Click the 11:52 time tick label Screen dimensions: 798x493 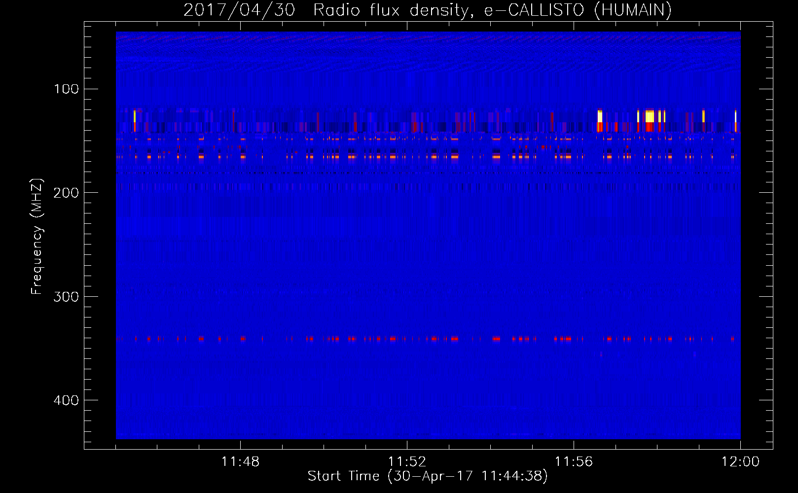point(407,462)
